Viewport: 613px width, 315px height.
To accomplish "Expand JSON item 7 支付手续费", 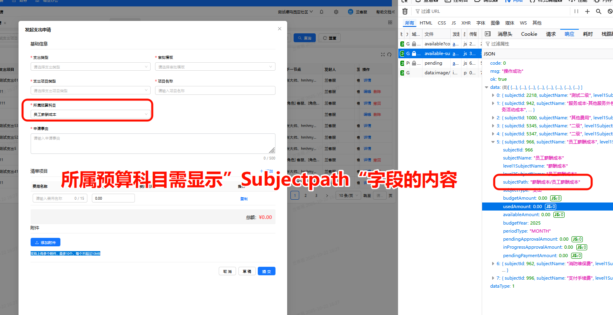I will point(493,278).
